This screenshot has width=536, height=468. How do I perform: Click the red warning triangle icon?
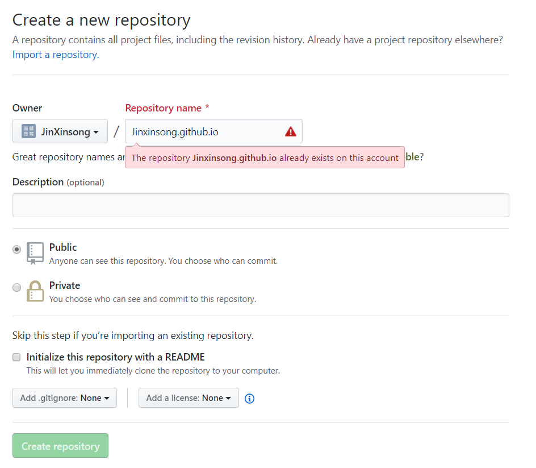coord(291,132)
